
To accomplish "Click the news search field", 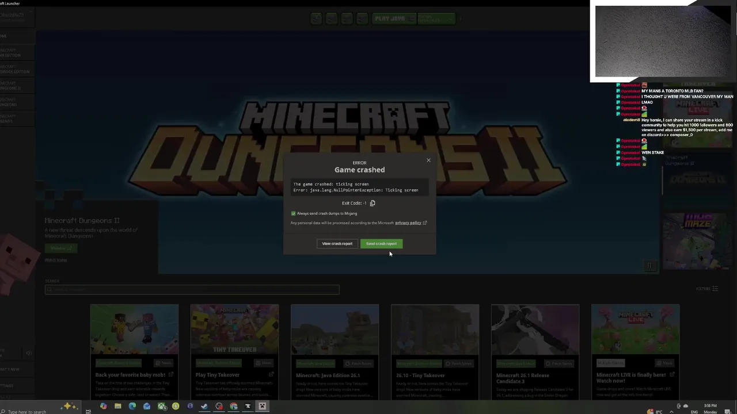I will 192,289.
